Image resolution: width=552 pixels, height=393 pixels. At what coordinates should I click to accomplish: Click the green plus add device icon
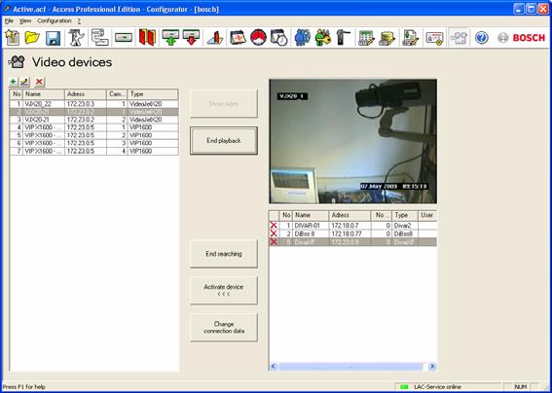pyautogui.click(x=13, y=82)
